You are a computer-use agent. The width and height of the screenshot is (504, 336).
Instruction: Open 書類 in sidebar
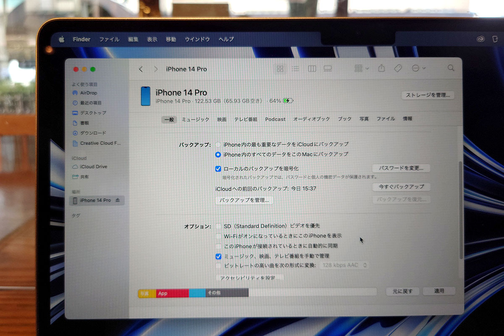(x=81, y=123)
